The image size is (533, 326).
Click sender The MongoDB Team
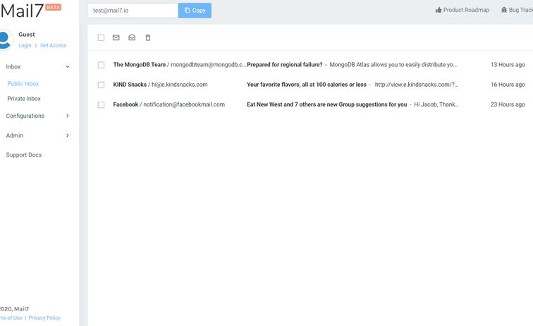coord(140,65)
